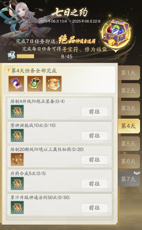
Task: Tap the scroll icon beside progress bar
Action: point(12,56)
